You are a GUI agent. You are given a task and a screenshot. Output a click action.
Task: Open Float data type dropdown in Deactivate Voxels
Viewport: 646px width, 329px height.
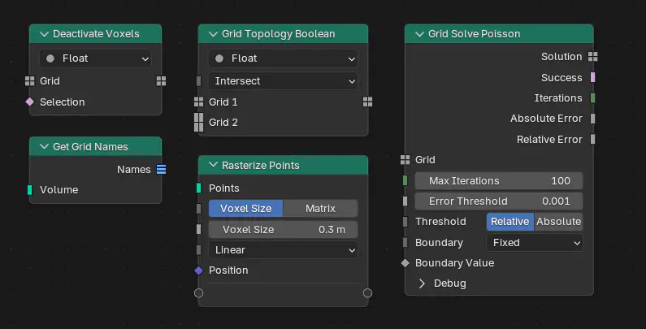[96, 58]
